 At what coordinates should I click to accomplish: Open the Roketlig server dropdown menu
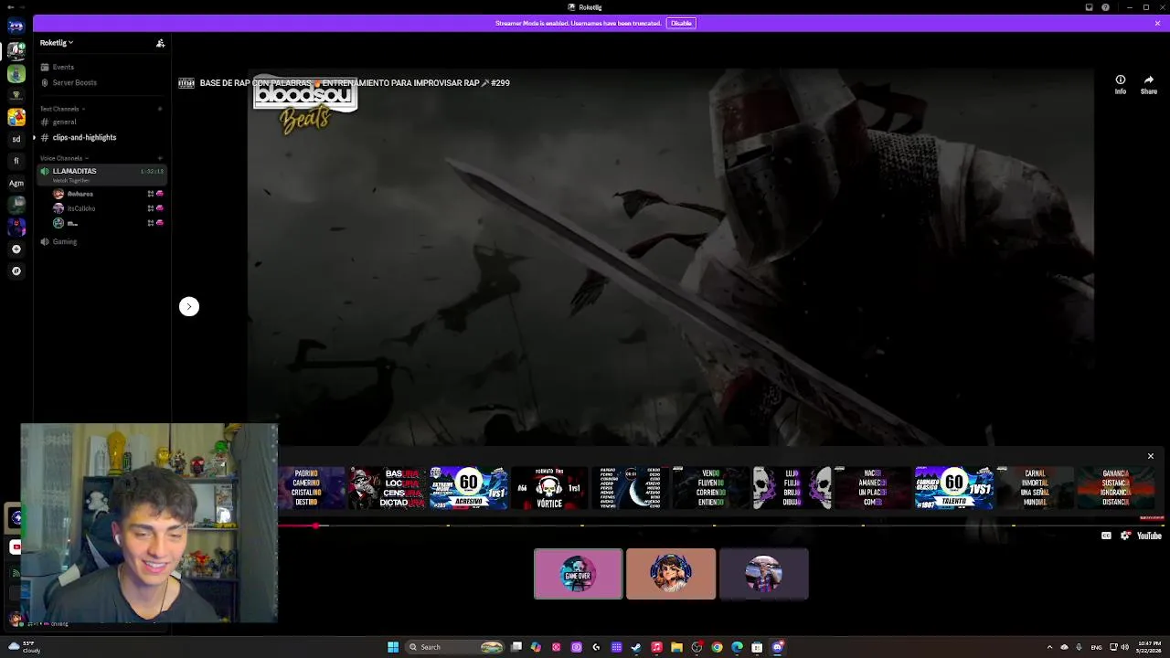[x=57, y=42]
